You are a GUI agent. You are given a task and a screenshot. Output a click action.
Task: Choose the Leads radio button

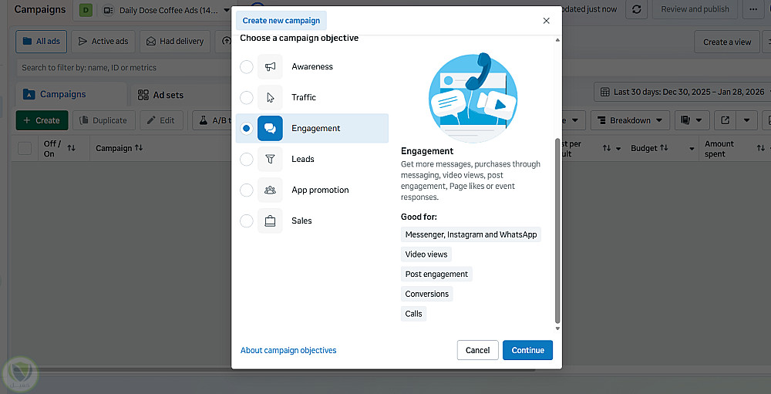pyautogui.click(x=246, y=160)
